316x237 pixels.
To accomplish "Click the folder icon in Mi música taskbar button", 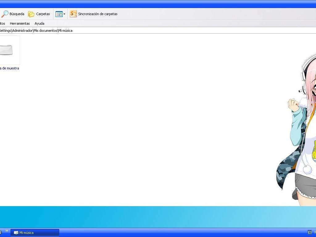I will click(16, 233).
